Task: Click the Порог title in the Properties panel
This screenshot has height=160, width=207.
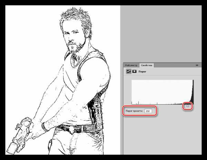Action: [142, 72]
